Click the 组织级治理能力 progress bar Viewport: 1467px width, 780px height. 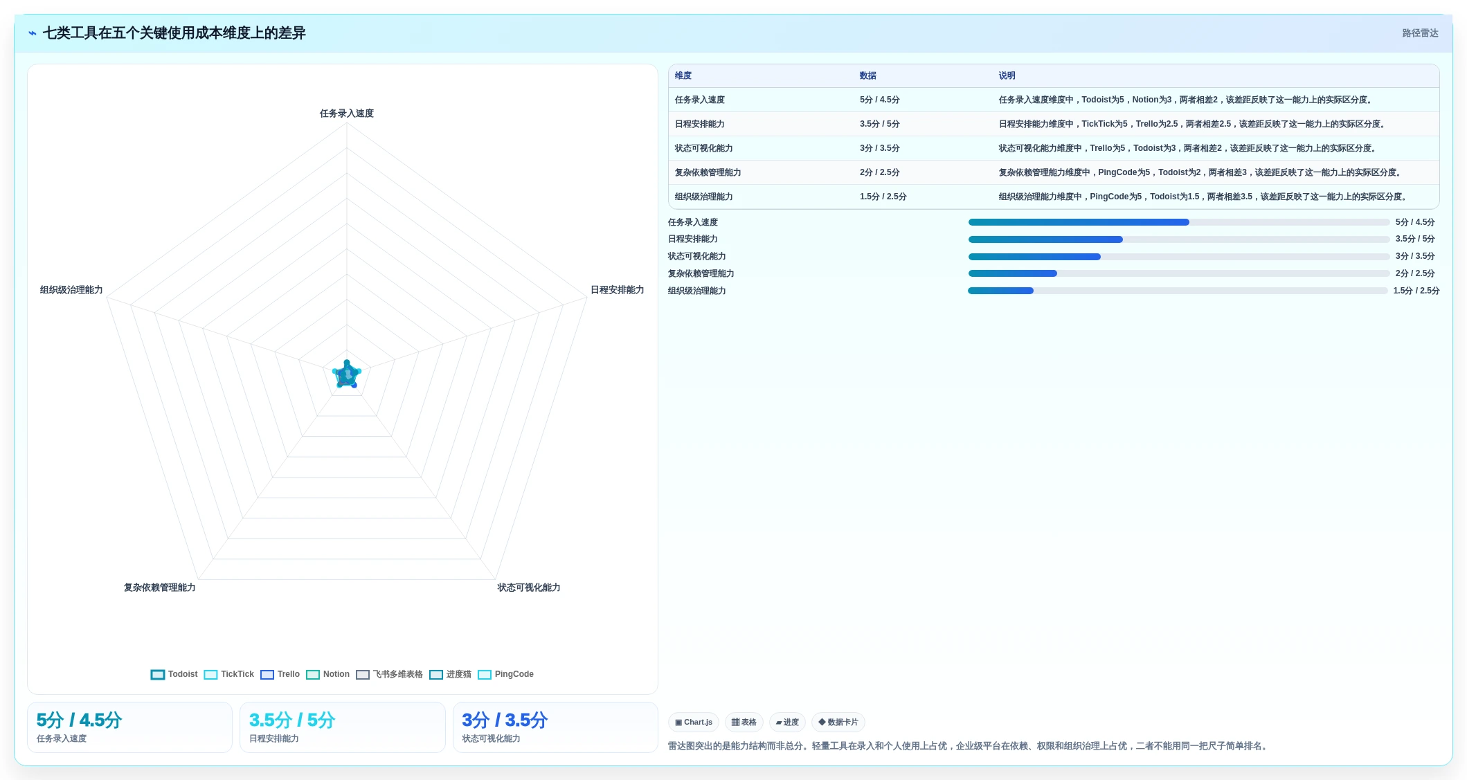[x=1178, y=291]
